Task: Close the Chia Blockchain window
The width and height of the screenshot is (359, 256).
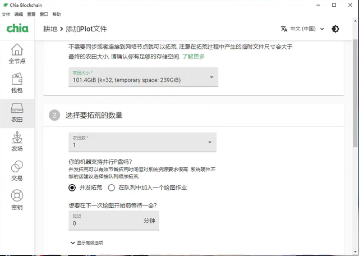Action: (350, 5)
